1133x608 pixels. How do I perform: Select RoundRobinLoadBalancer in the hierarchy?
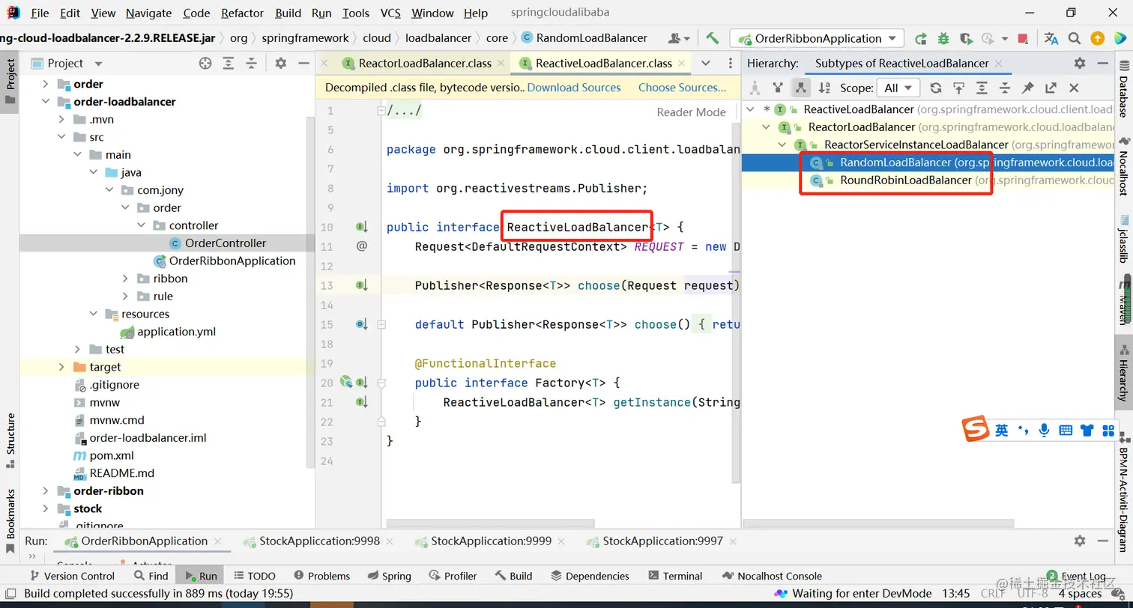905,180
